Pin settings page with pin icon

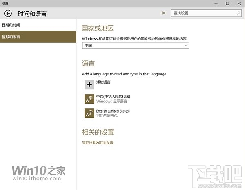pos(163,13)
